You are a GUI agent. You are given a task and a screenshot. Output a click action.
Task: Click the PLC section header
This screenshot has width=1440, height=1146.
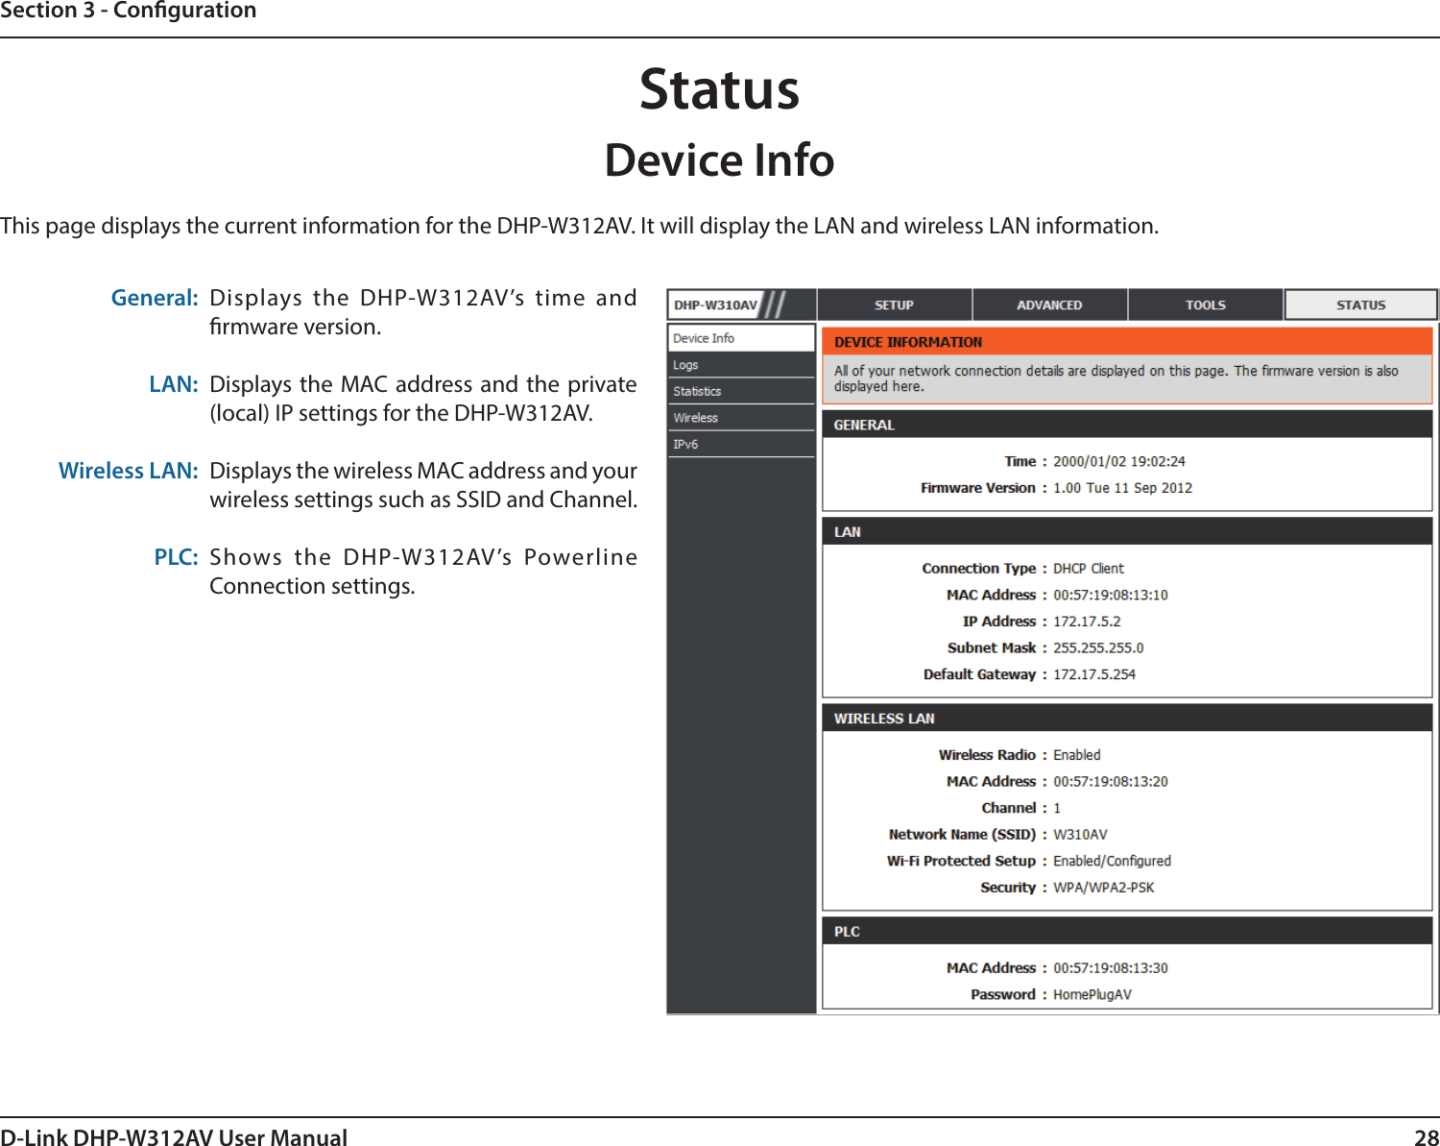point(1127,932)
